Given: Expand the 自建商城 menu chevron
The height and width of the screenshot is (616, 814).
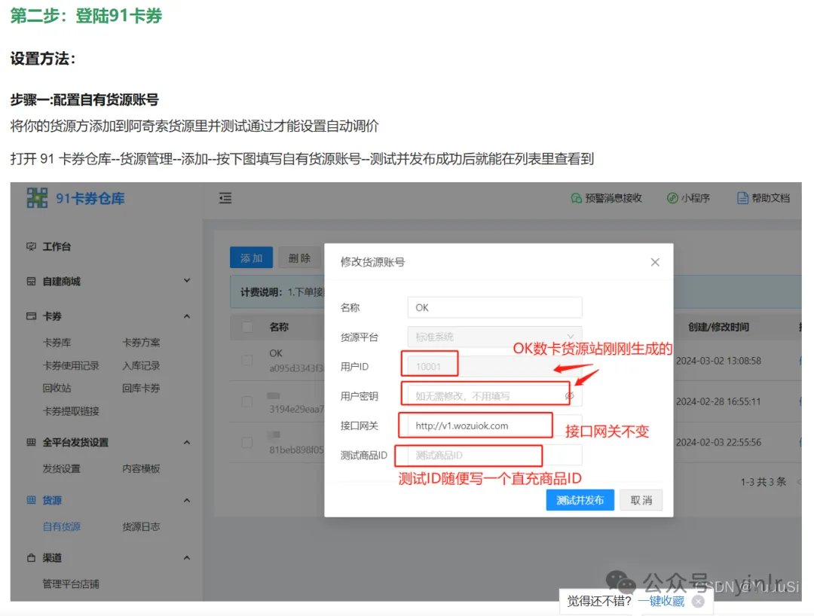Looking at the screenshot, I should point(187,281).
